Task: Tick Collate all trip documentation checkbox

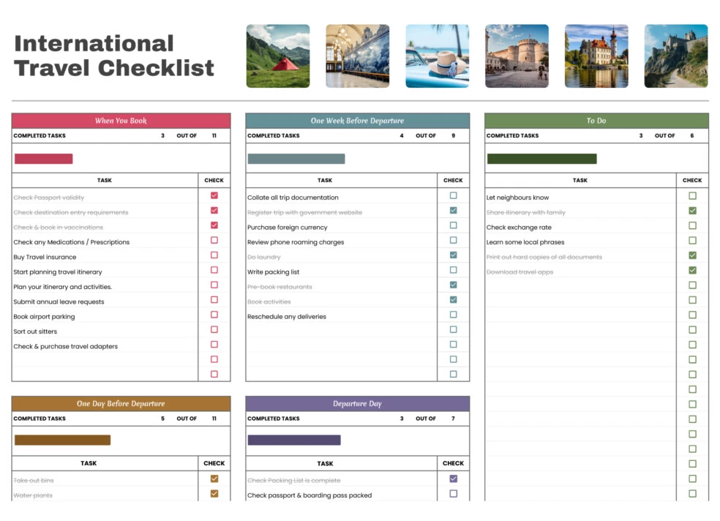Action: pos(453,195)
